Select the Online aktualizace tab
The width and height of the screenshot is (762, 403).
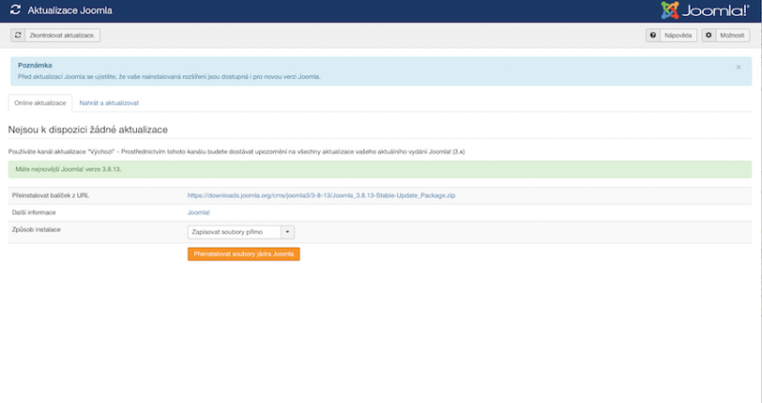pos(40,103)
